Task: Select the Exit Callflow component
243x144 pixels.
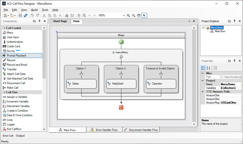Action: coord(22,129)
